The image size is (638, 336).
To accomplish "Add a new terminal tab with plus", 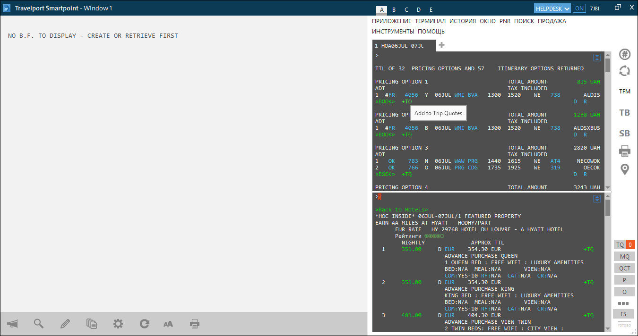I will pos(441,45).
